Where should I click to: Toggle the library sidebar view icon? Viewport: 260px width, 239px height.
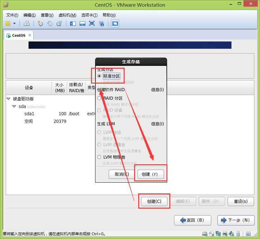pos(73,23)
